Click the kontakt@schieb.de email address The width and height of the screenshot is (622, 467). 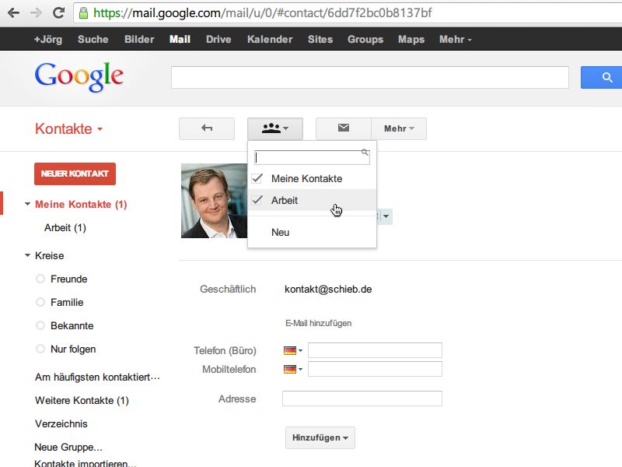pos(328,289)
